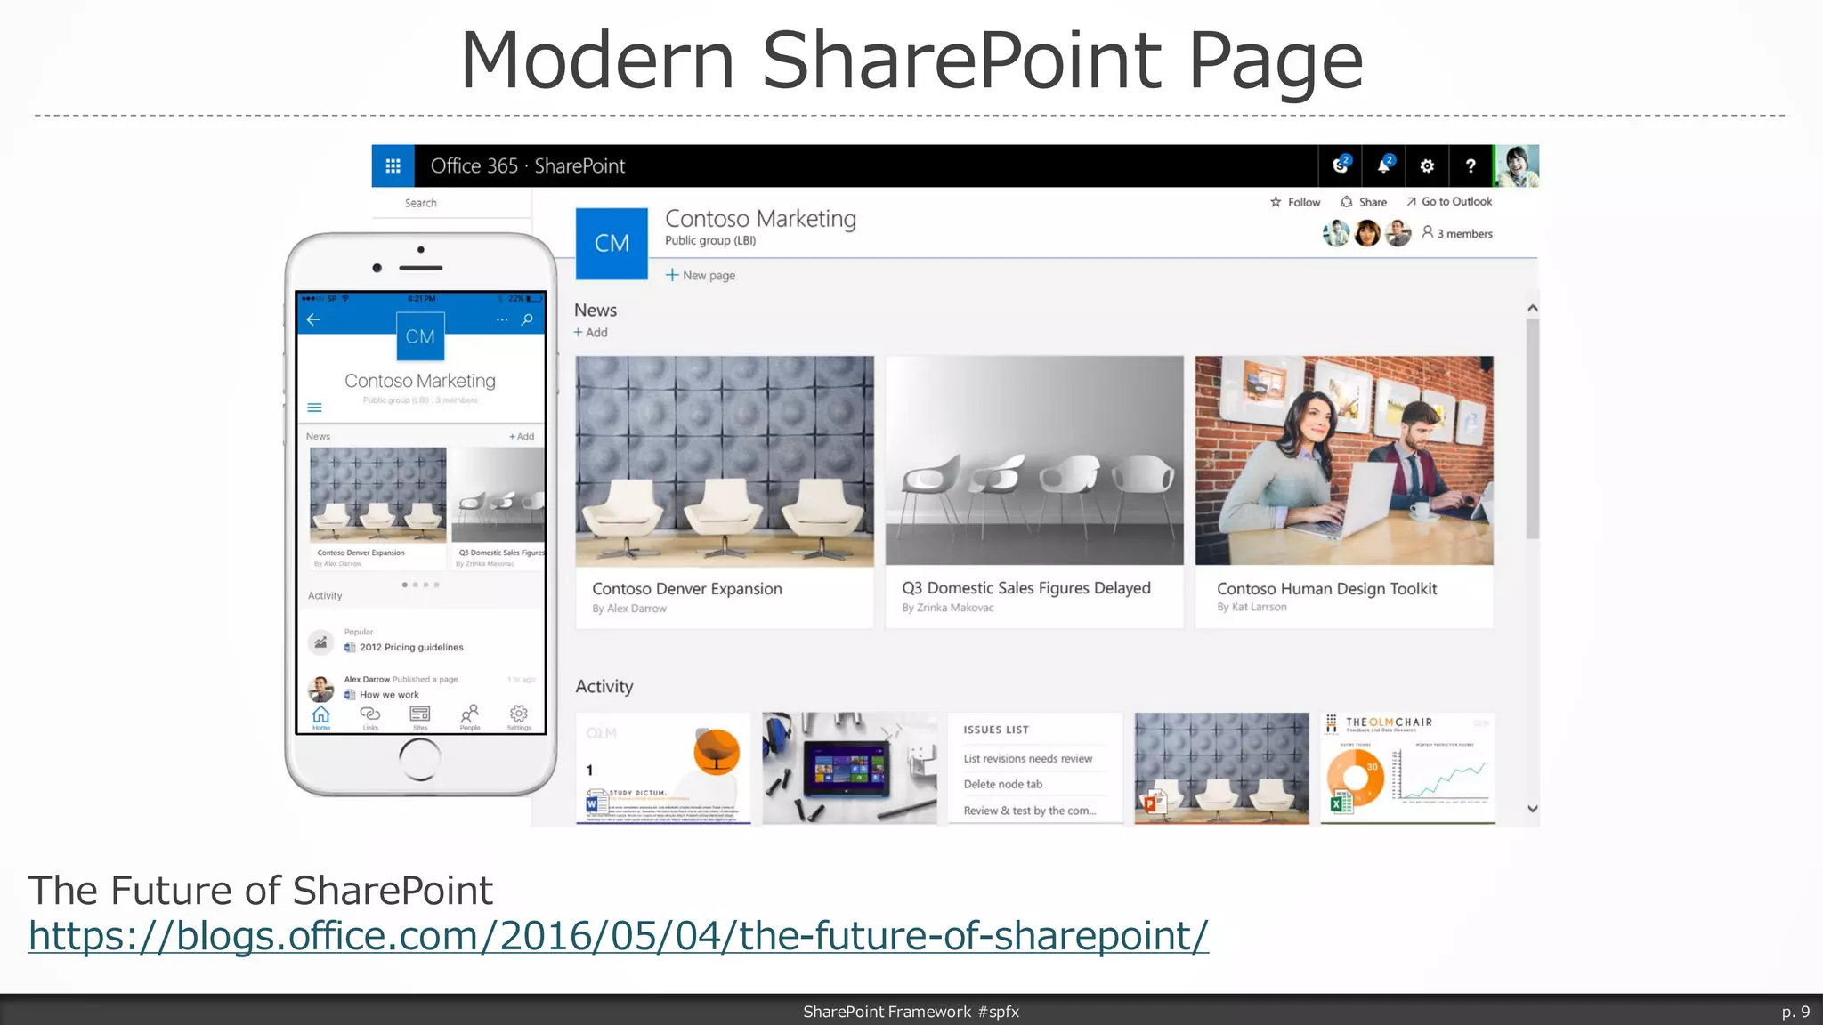
Task: Tap the 'How we work' page on phone
Action: tap(382, 695)
